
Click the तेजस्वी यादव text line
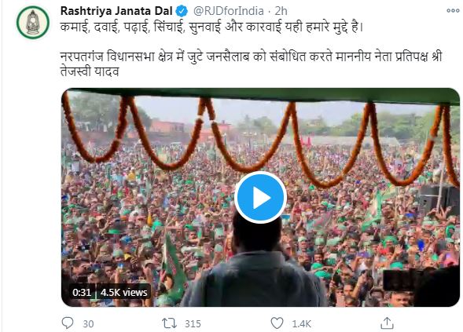[x=90, y=71]
